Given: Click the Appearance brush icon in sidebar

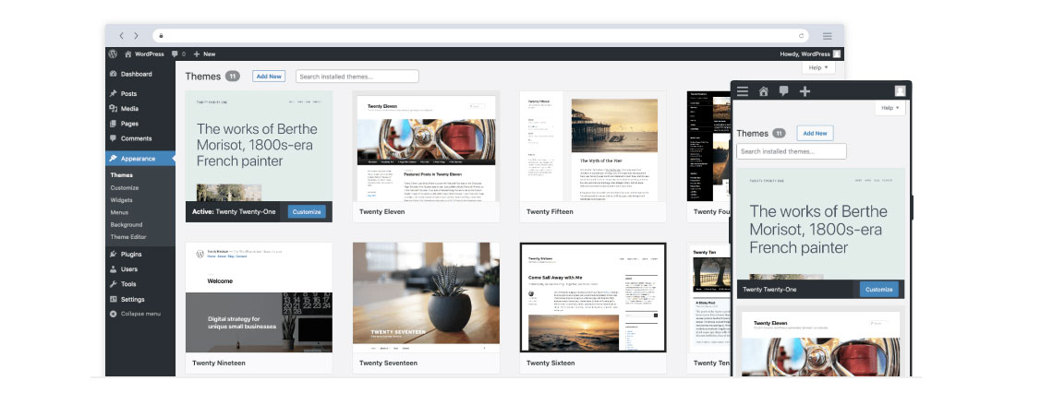Looking at the screenshot, I should point(114,159).
